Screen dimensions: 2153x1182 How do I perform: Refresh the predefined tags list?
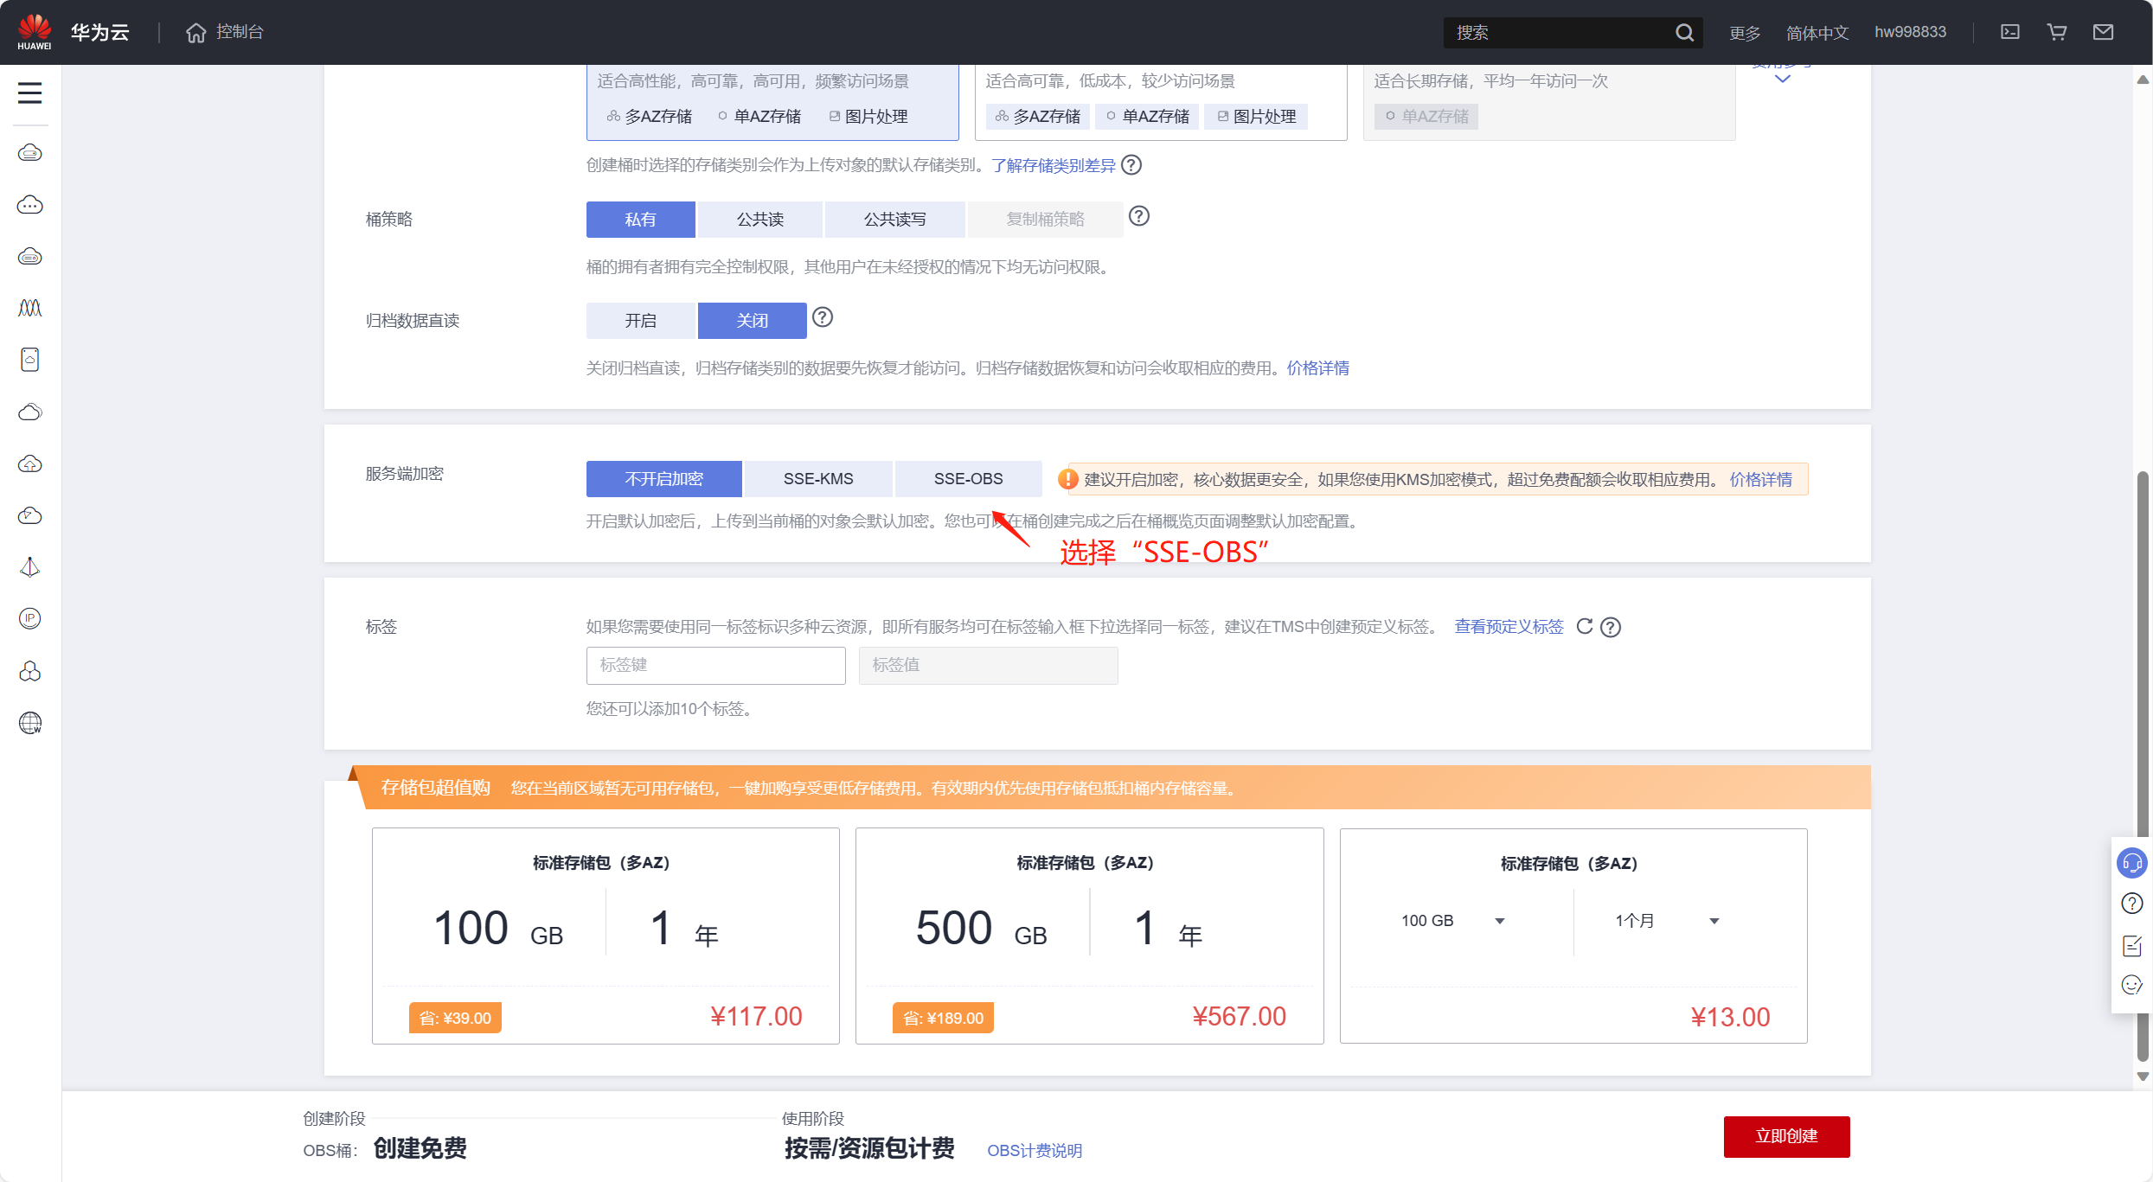click(x=1584, y=626)
